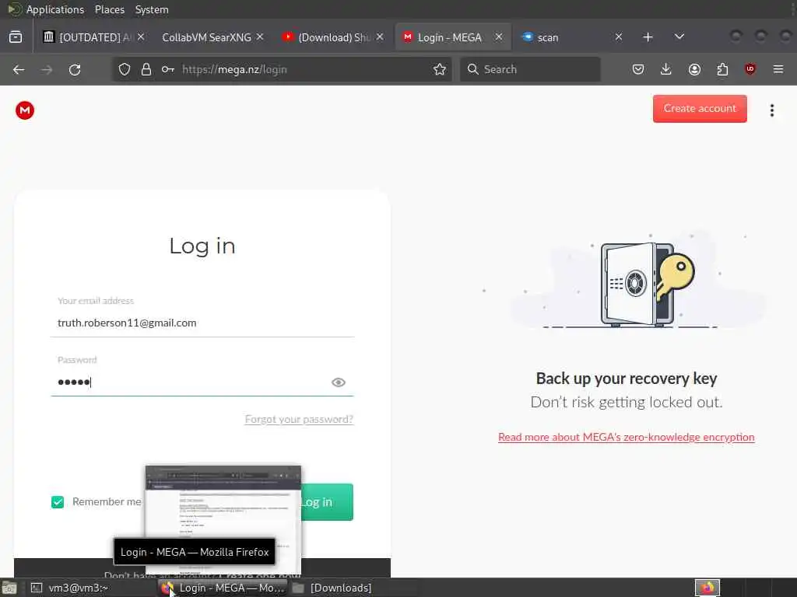
Task: Click the magnifier in the search box
Action: (x=472, y=69)
